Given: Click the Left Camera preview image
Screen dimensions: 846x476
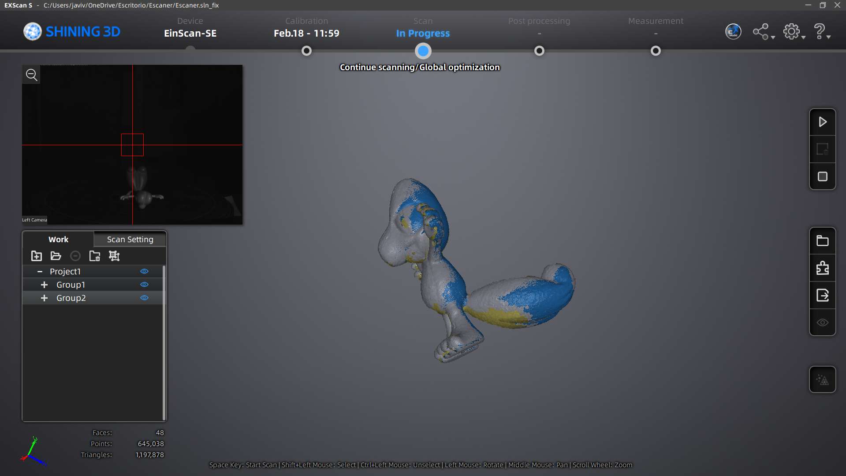Looking at the screenshot, I should click(x=132, y=145).
